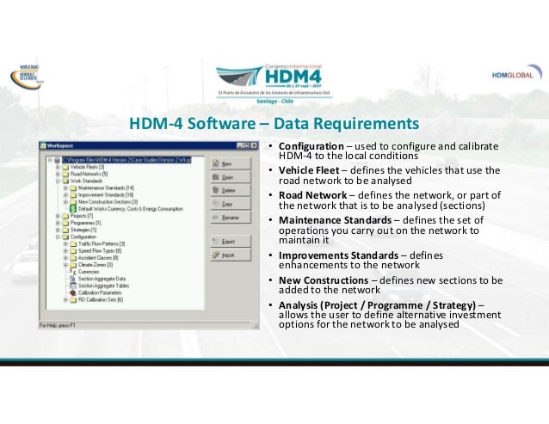Click the Climate Zones folder icon

73,265
